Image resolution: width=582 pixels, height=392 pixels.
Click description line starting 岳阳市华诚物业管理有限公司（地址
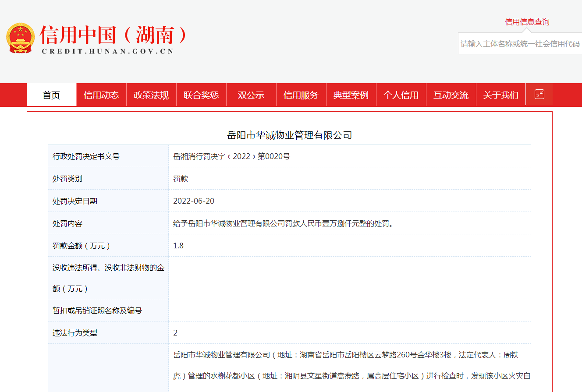click(x=346, y=355)
